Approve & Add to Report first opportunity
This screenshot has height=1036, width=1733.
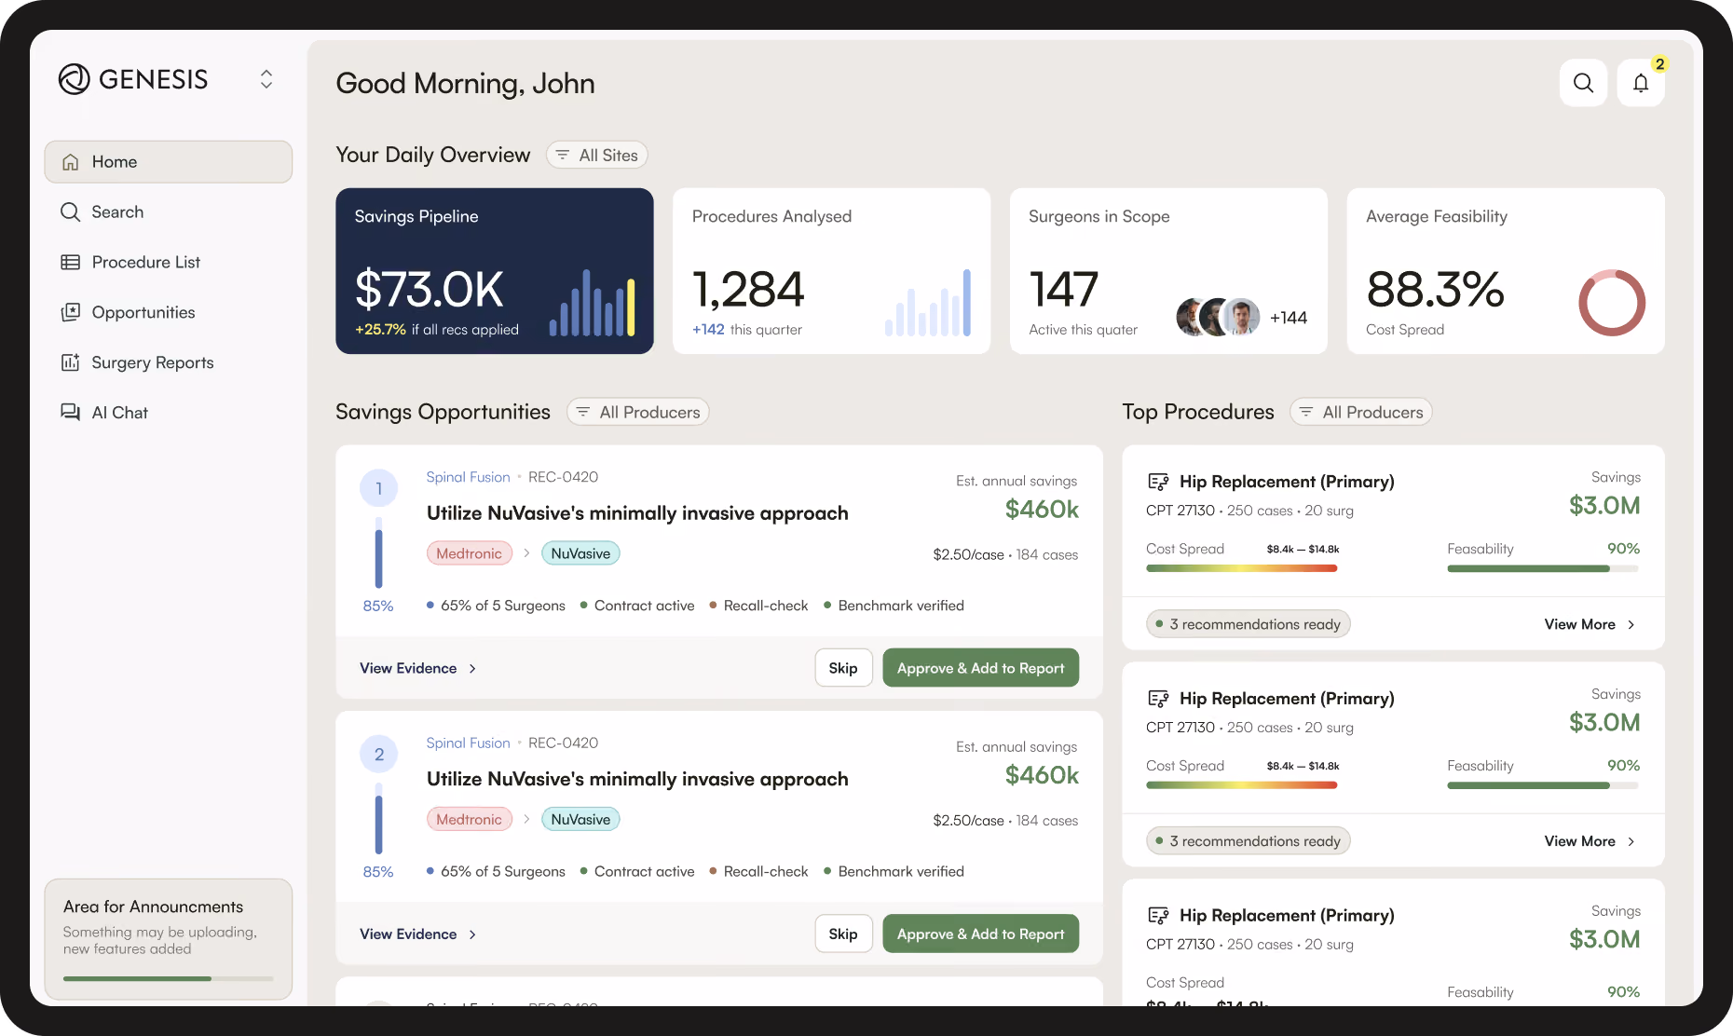980,668
